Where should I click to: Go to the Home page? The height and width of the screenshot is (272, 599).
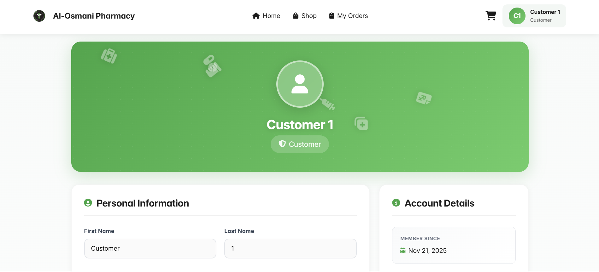click(x=266, y=16)
